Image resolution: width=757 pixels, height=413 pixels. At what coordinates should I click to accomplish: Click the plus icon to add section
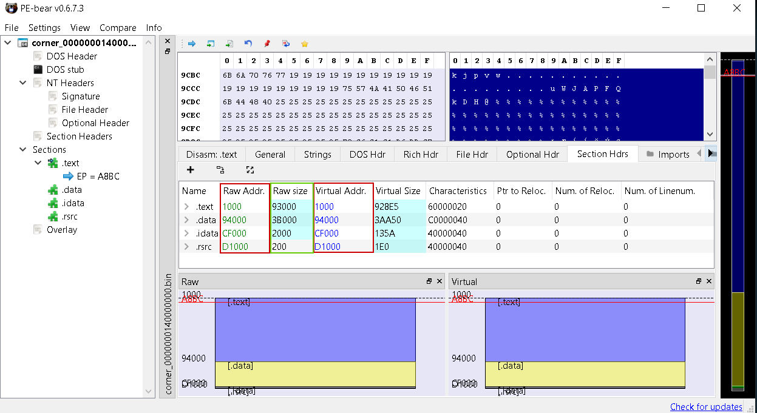click(190, 170)
